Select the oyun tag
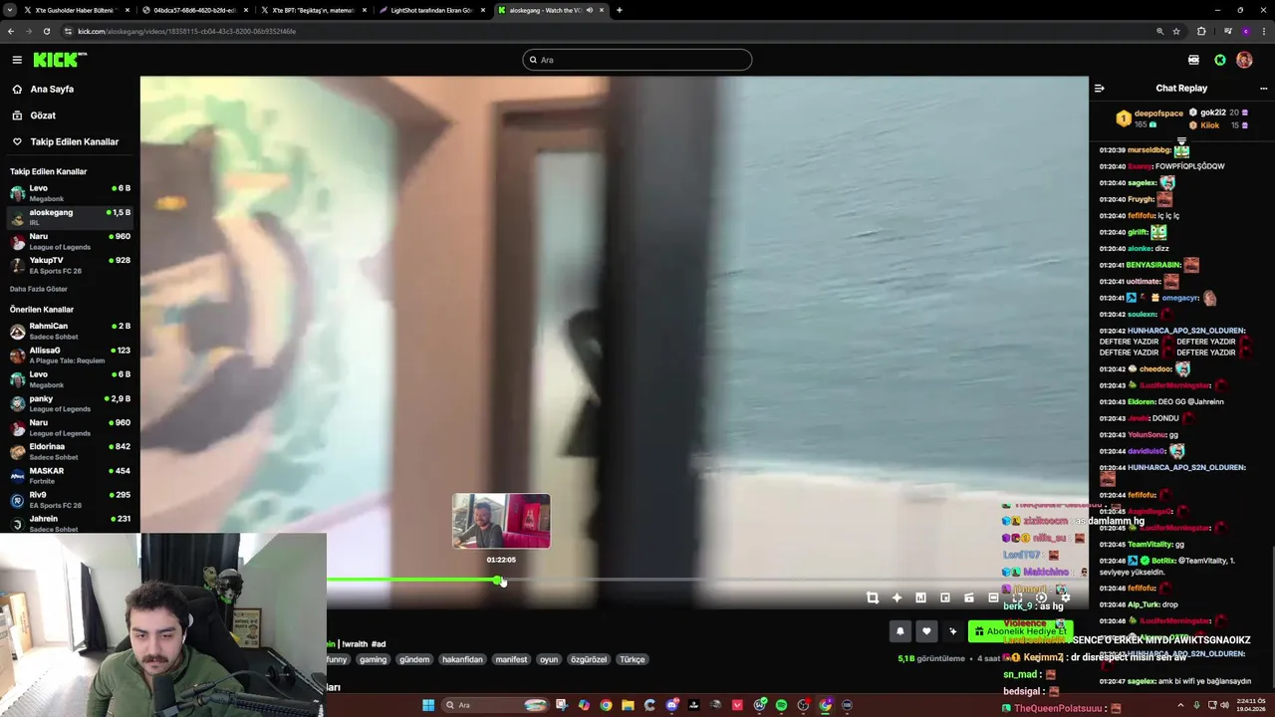 pyautogui.click(x=549, y=659)
